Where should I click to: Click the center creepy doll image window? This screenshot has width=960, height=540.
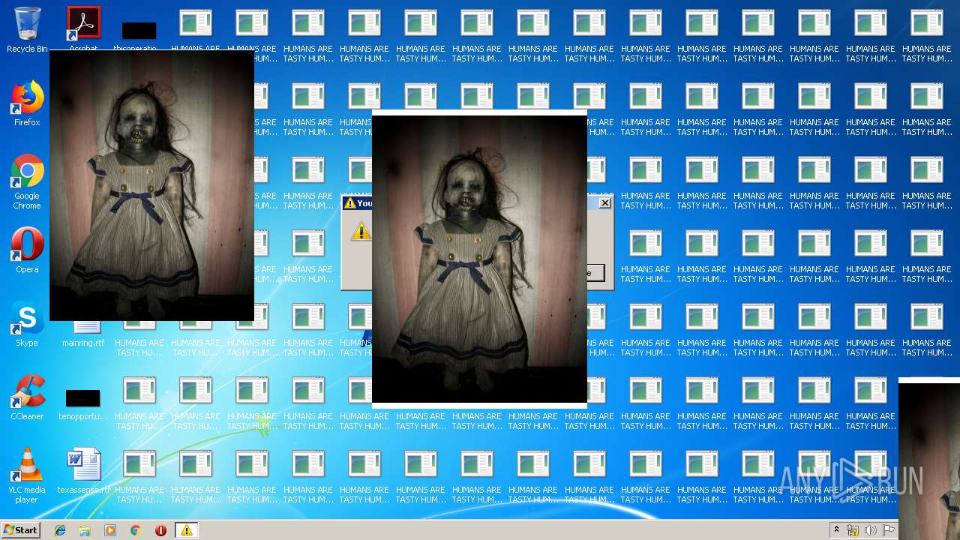tap(479, 259)
